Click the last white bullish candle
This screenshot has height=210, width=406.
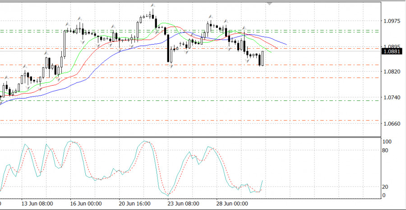coord(263,58)
